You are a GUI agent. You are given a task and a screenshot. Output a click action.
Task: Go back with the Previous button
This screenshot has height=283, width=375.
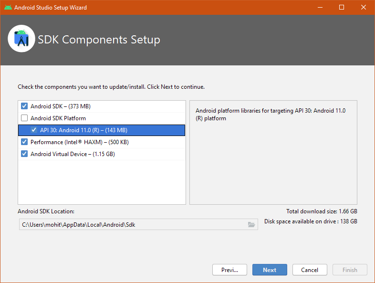tap(229, 270)
